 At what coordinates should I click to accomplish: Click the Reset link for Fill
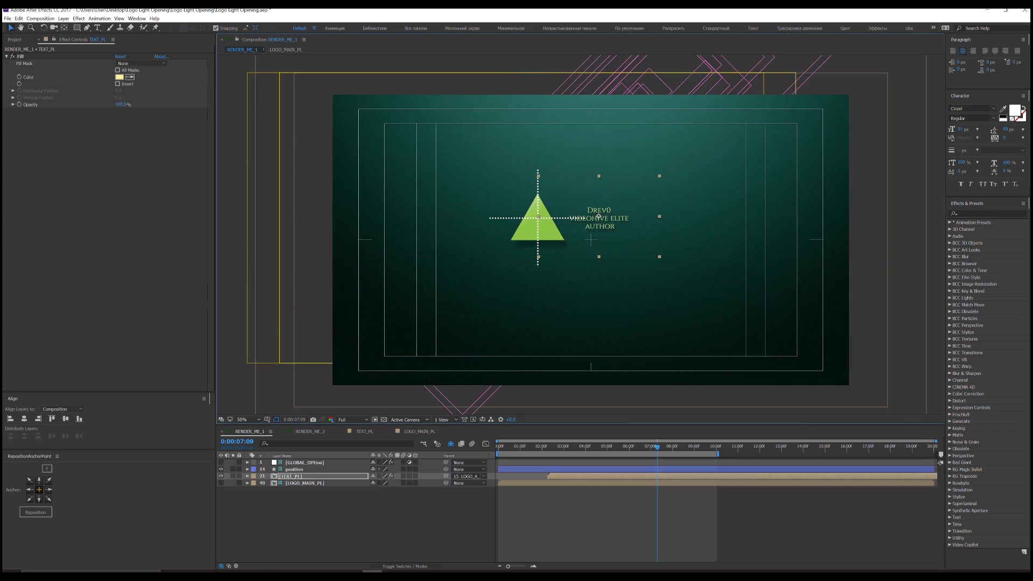tap(121, 56)
